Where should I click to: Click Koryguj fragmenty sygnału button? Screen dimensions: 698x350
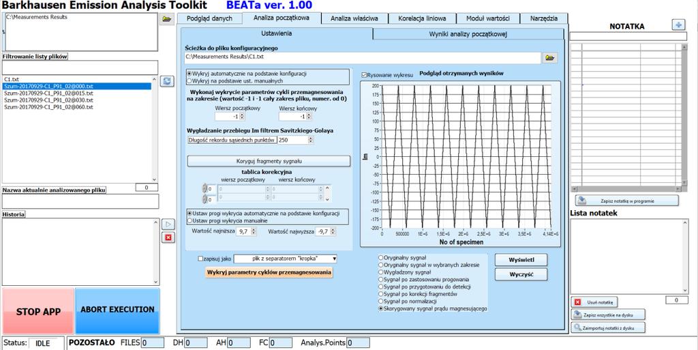[270, 161]
